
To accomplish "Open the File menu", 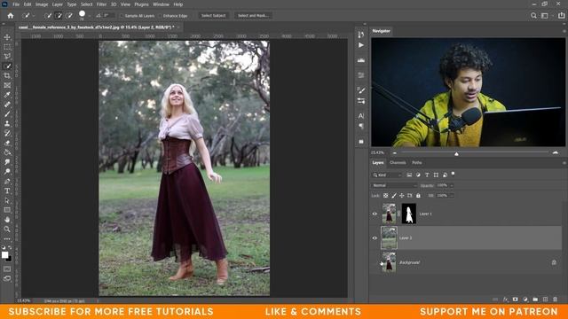I will pyautogui.click(x=16, y=4).
